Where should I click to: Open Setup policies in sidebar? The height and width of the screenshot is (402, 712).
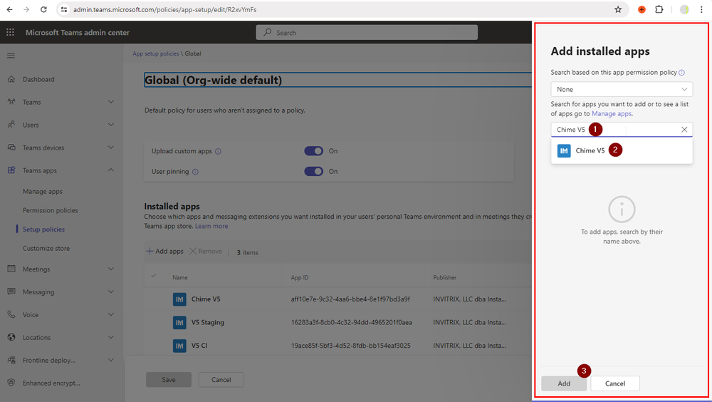click(43, 230)
